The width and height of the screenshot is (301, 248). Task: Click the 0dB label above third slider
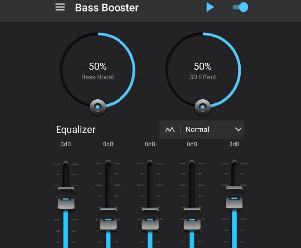[150, 144]
